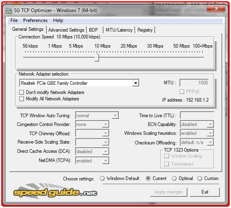Click the speedguide.net logo
The width and height of the screenshot is (231, 208).
55,192
